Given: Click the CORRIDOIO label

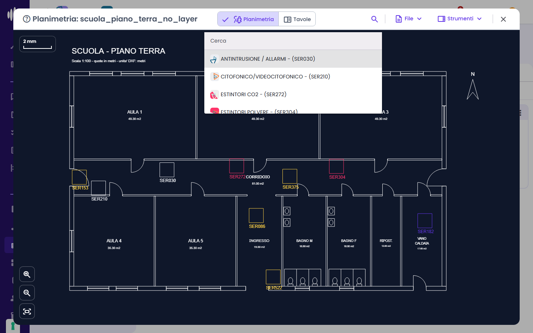Looking at the screenshot, I should pyautogui.click(x=258, y=177).
